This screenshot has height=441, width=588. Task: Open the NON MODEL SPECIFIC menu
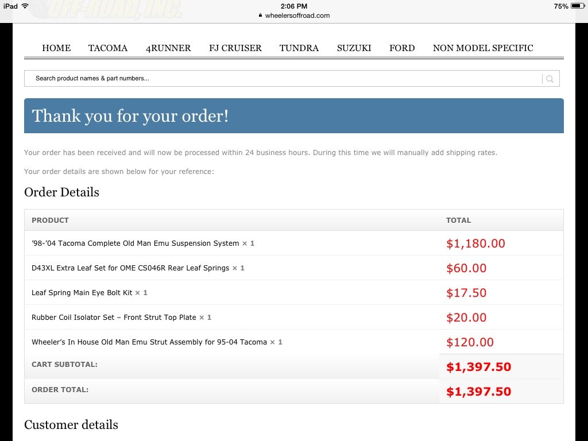482,48
